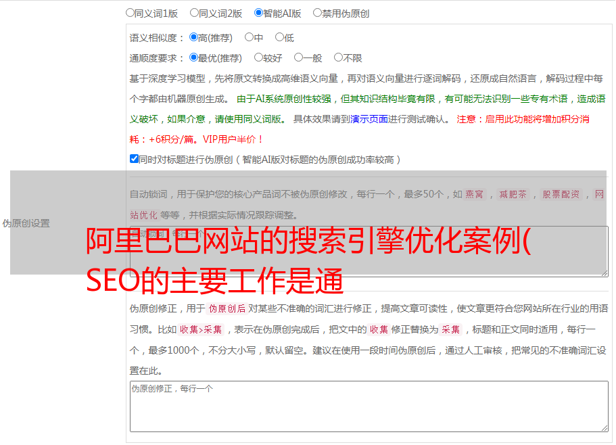Click into the 自动锁词 textarea

click(x=369, y=252)
